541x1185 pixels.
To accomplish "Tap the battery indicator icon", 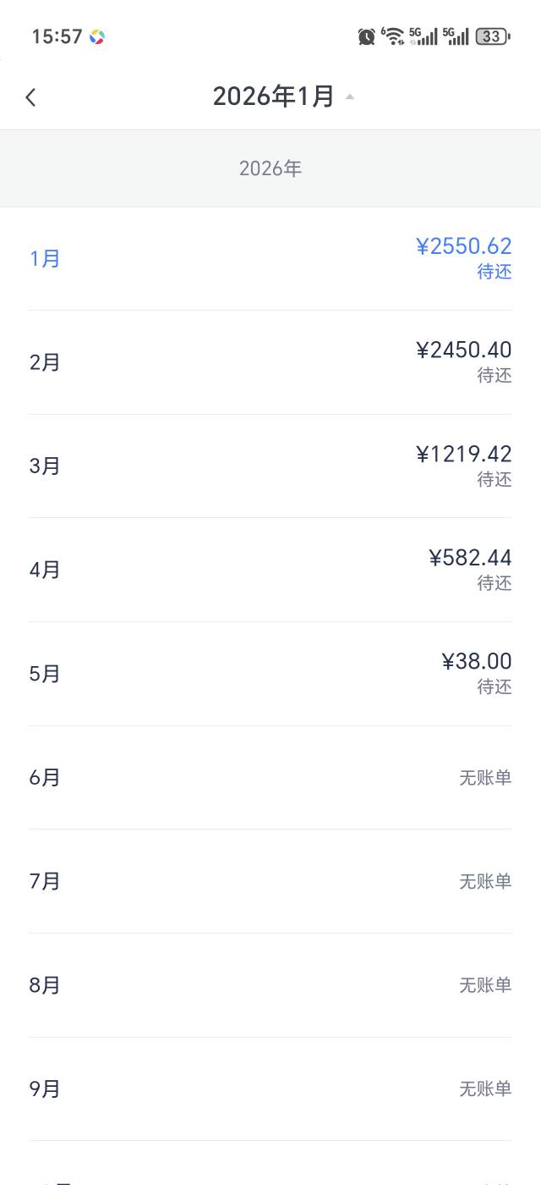I will (x=492, y=36).
